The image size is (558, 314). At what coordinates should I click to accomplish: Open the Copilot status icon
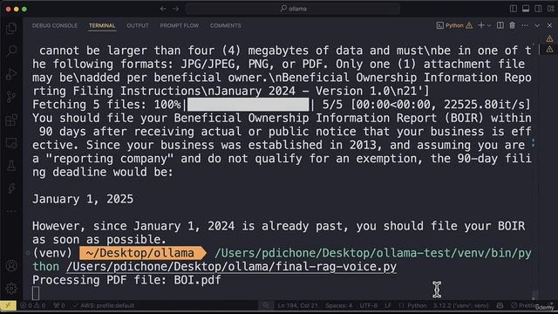click(x=500, y=305)
